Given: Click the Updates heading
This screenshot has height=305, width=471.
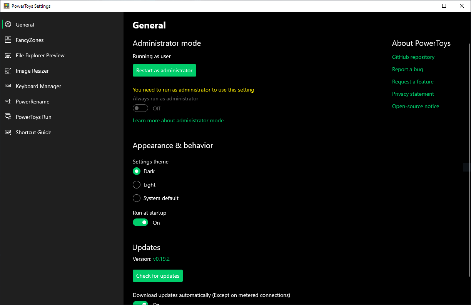Looking at the screenshot, I should tap(146, 247).
